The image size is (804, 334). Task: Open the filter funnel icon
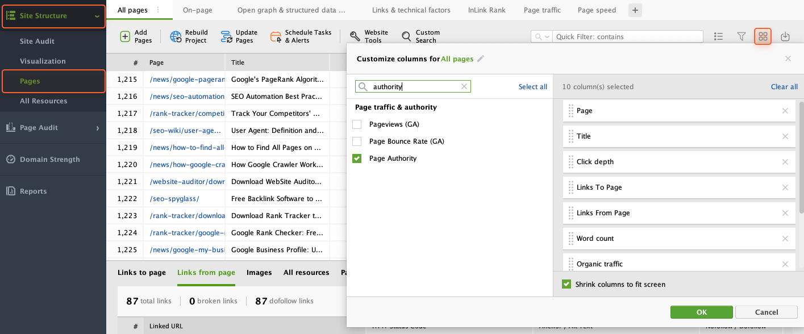(741, 37)
